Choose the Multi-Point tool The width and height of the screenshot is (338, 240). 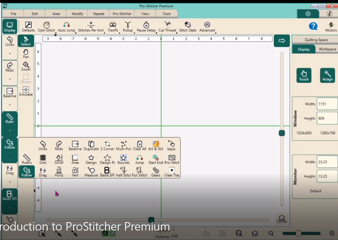pos(124,145)
